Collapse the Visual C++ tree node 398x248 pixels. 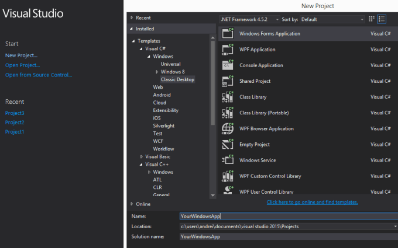point(141,165)
